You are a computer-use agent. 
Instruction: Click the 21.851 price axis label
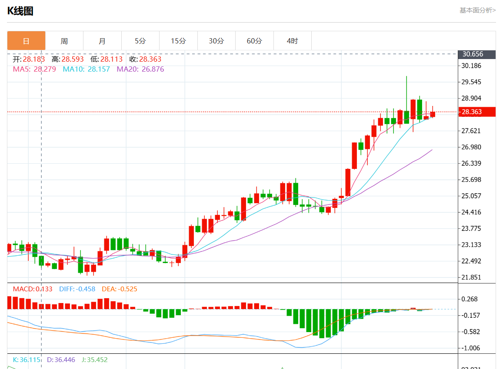point(471,277)
